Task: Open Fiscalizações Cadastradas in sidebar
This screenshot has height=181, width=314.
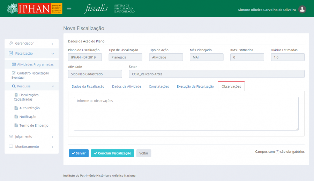Action: point(29,97)
